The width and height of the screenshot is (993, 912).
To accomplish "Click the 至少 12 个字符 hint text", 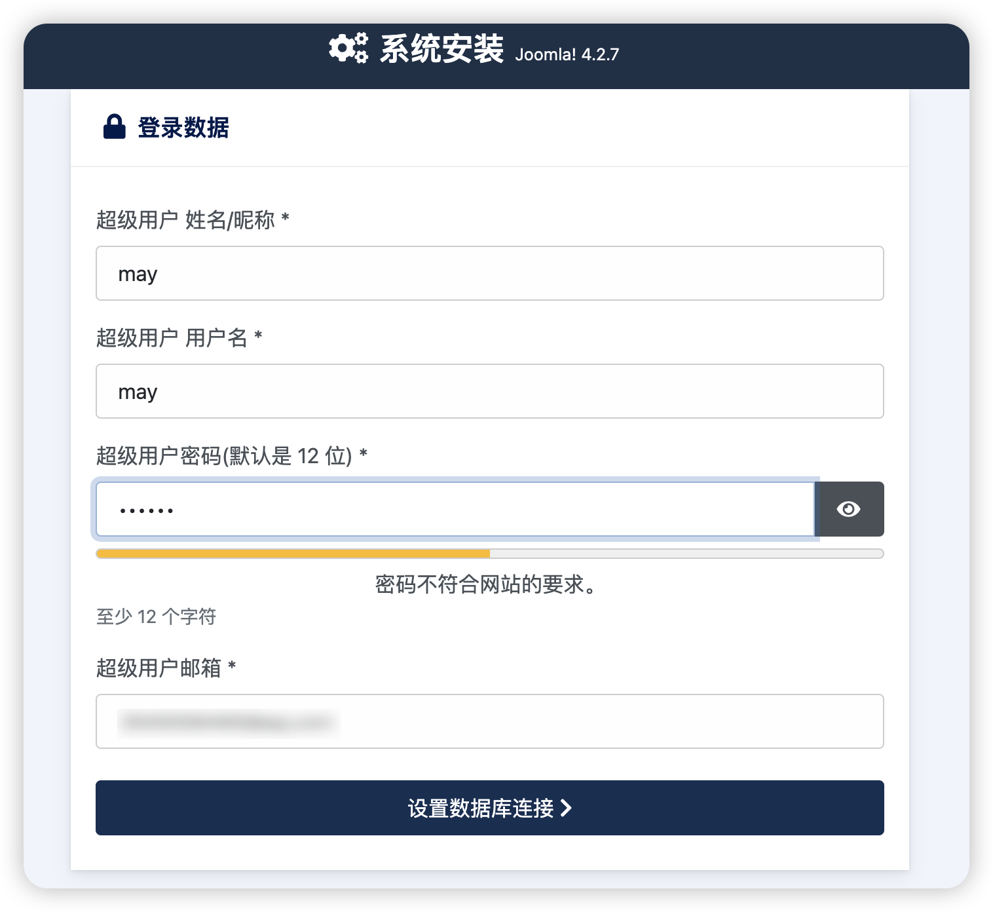I will [x=156, y=617].
